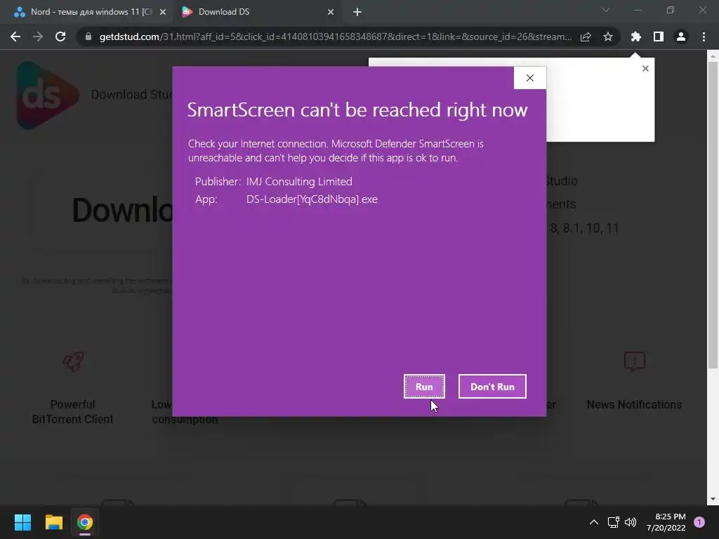719x539 pixels.
Task: Close the Download DS tab
Action: (x=331, y=13)
